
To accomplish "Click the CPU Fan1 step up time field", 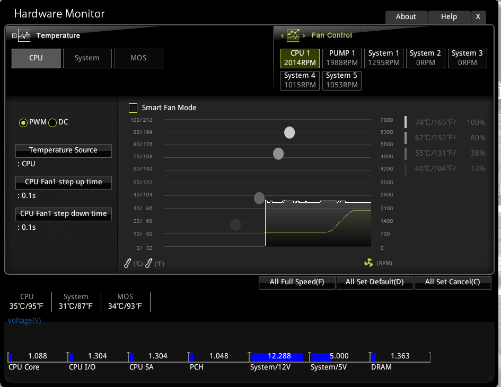I will (x=63, y=182).
